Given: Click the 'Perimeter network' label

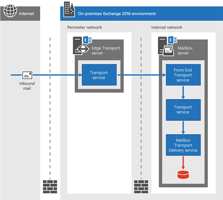Looking at the screenshot, I should tap(85, 27).
